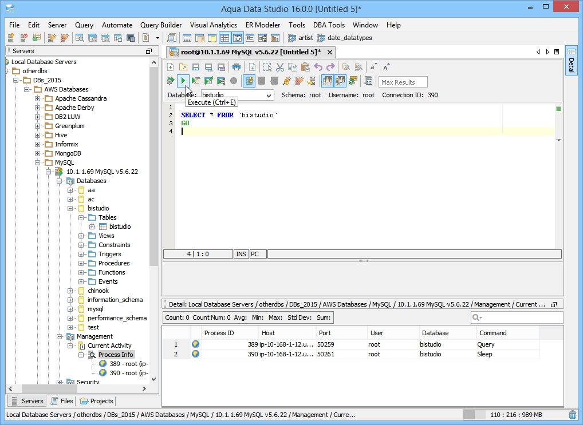Open Find using the binoculars icon
Viewport: 583px width, 425px height.
pyautogui.click(x=346, y=67)
